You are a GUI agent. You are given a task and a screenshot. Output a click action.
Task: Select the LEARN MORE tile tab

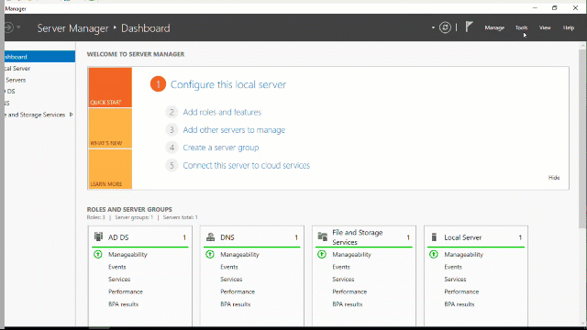click(x=110, y=169)
